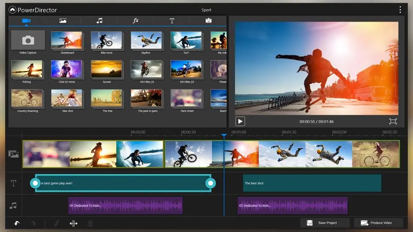Switch to the Video media tab

click(26, 21)
